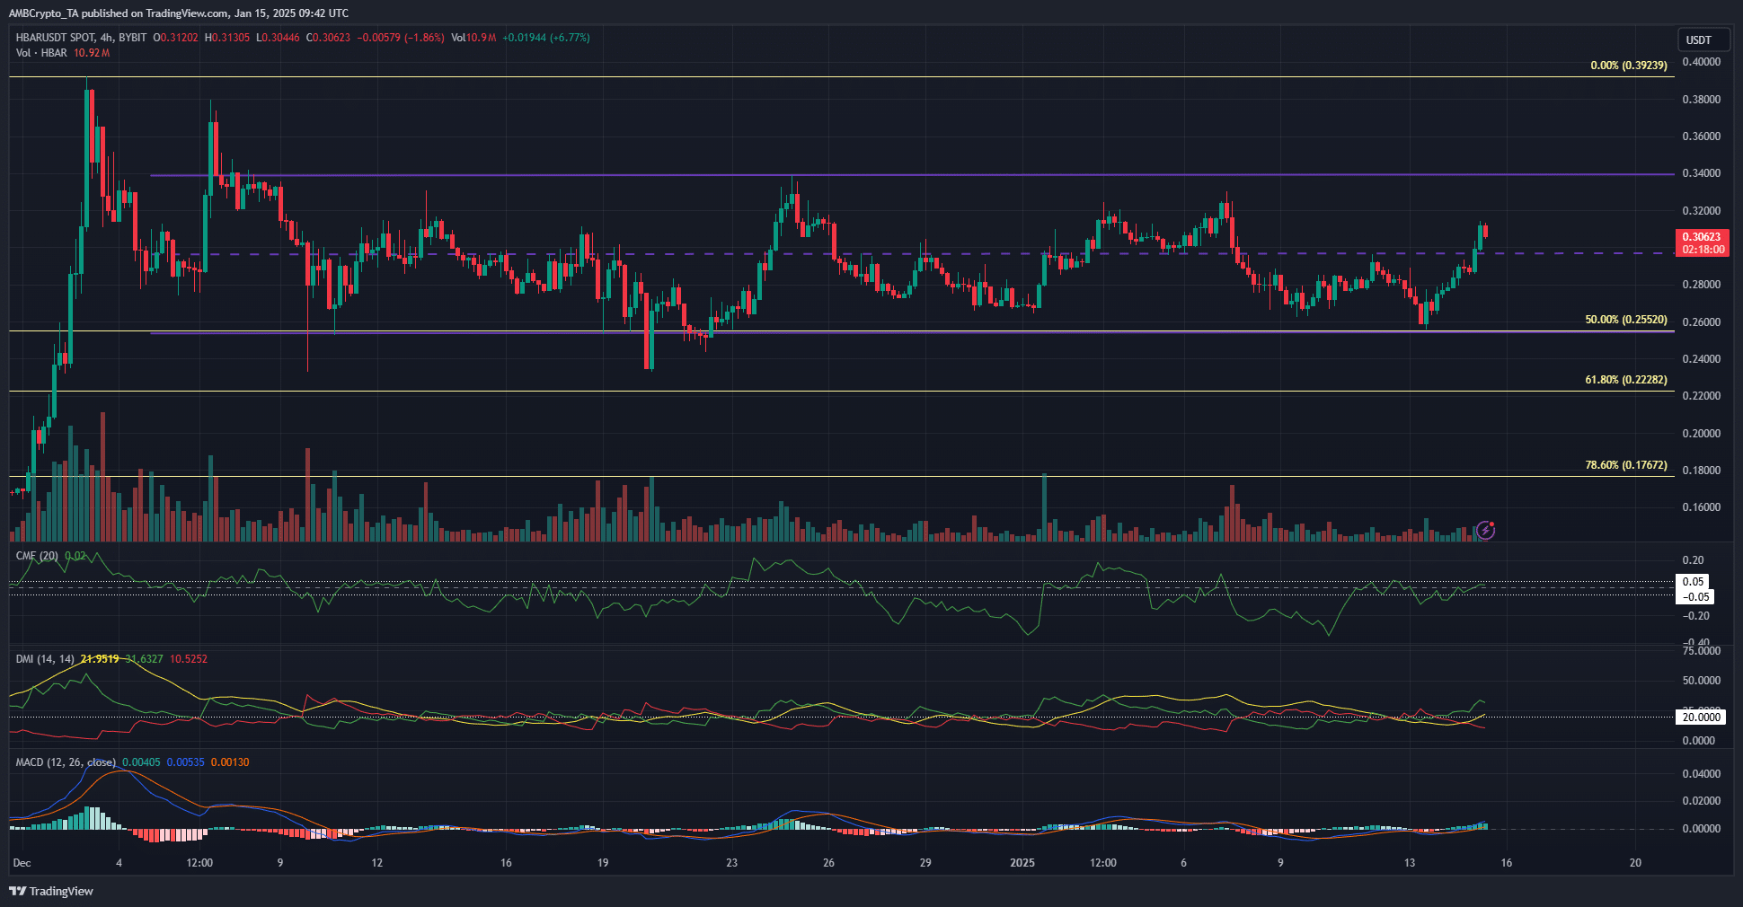
Task: Click the lightning trade icon on the volume pane
Action: [1485, 530]
